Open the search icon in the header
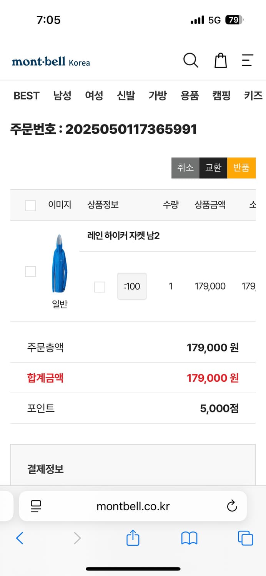Image resolution: width=266 pixels, height=576 pixels. [191, 60]
